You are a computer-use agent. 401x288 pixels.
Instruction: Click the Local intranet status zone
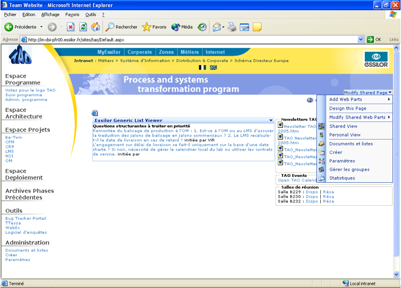[359, 283]
